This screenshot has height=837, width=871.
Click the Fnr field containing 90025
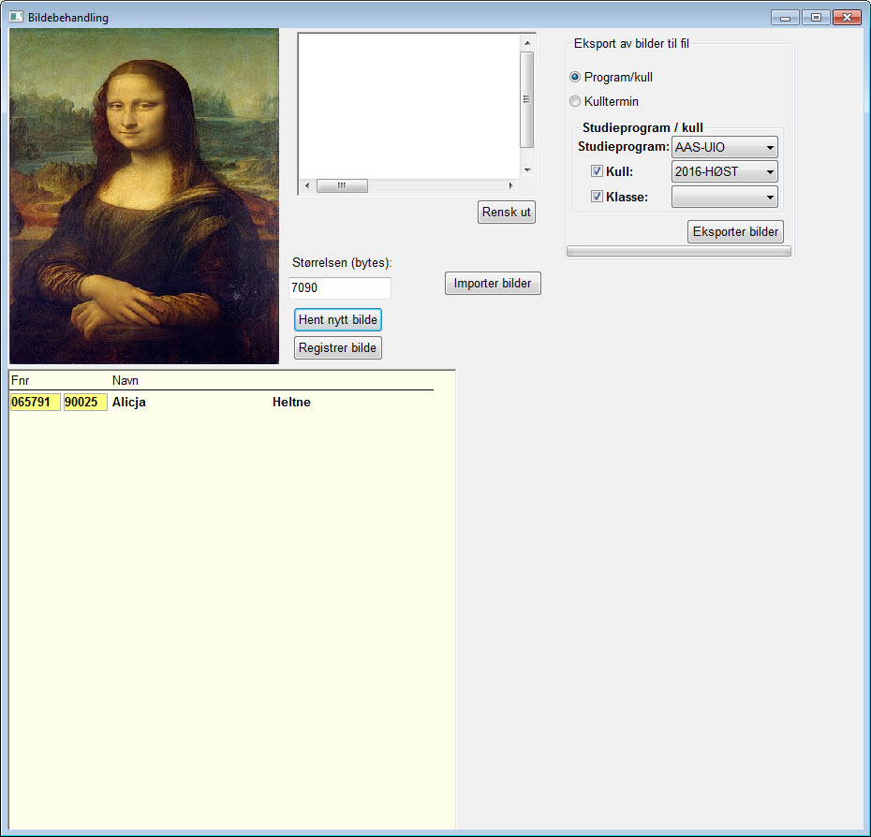pyautogui.click(x=85, y=402)
